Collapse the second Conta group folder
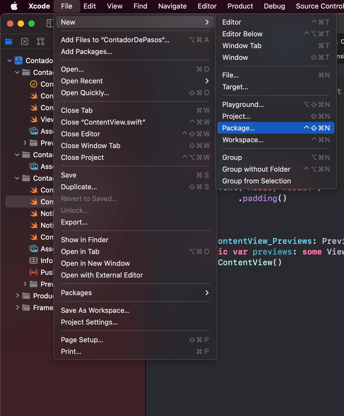 [17, 155]
